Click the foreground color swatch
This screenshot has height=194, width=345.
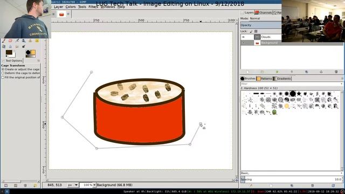coord(9,52)
